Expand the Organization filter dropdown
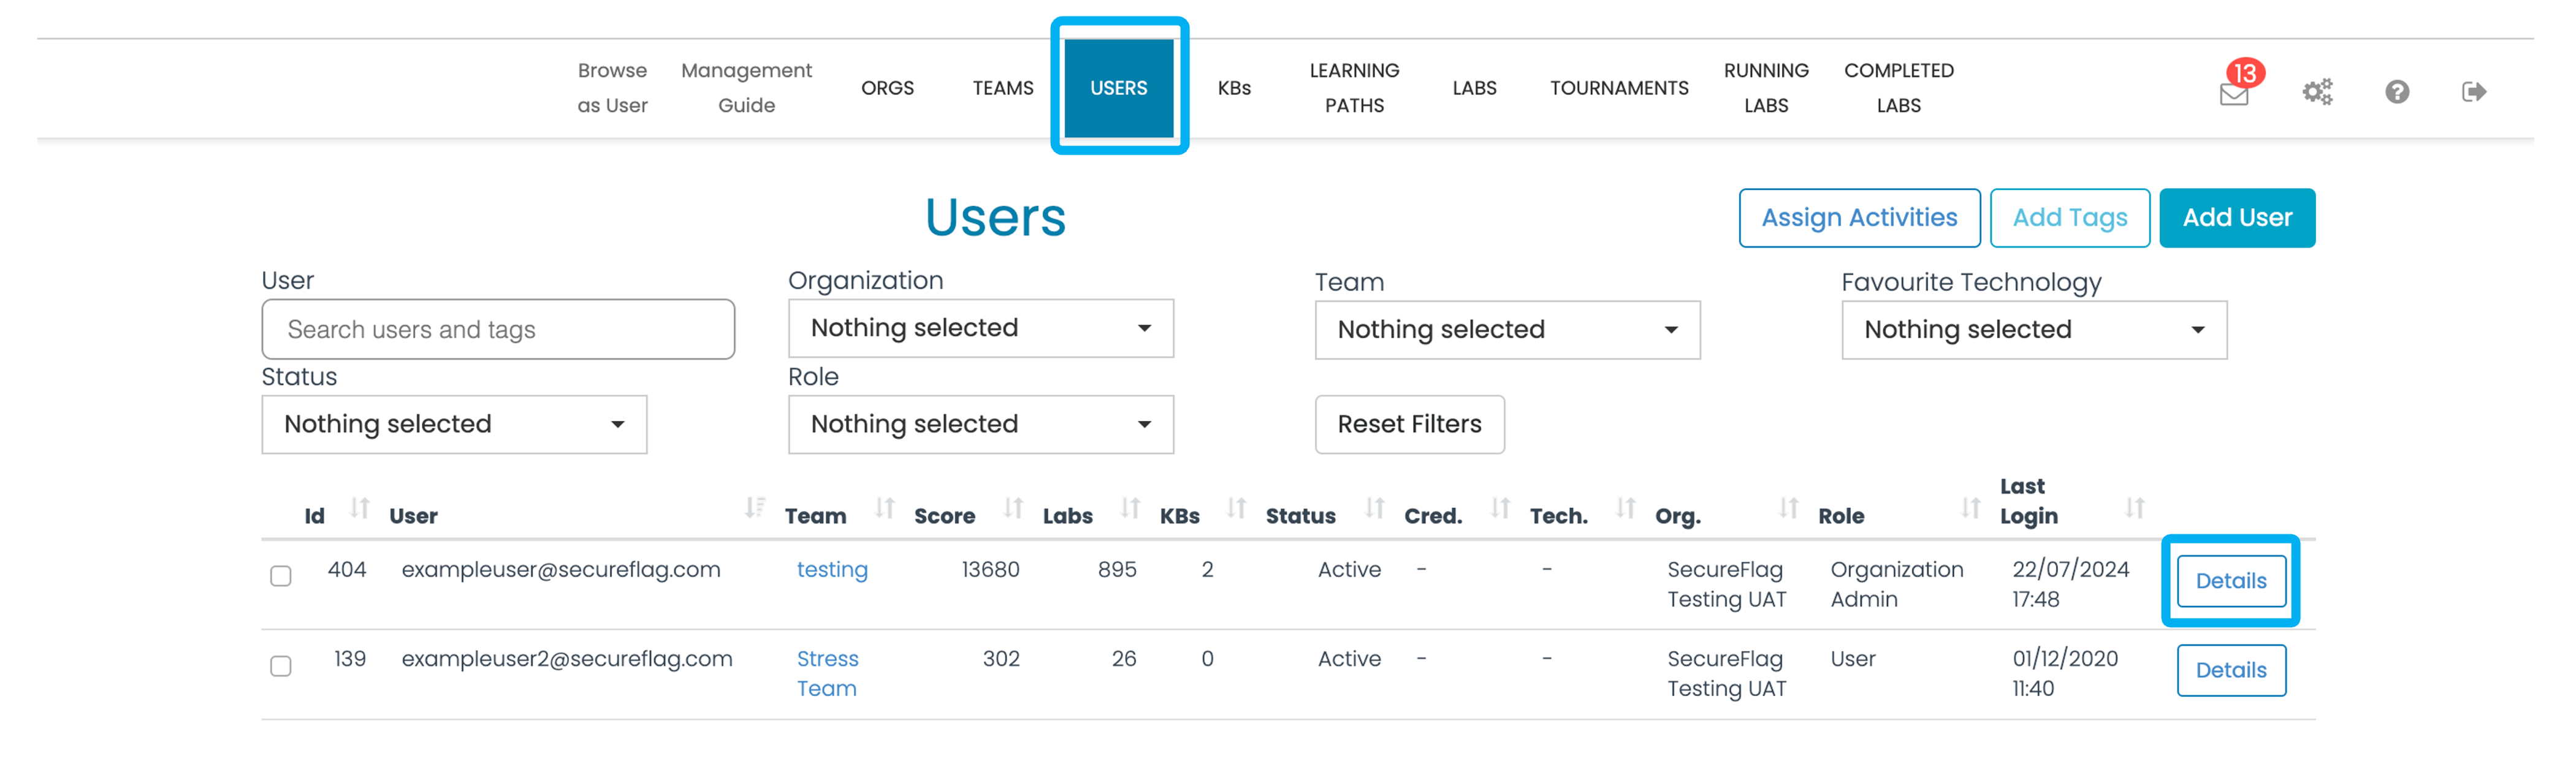 coord(981,328)
